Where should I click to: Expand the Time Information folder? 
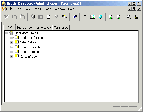12,52
